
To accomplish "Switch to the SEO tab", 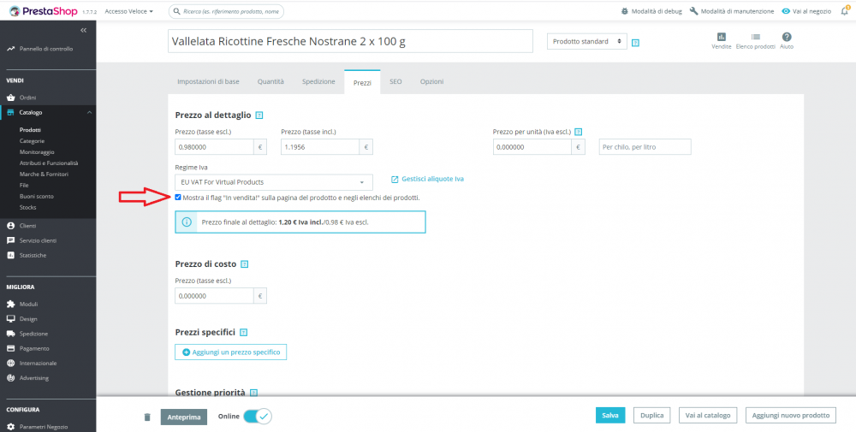I will (x=395, y=81).
